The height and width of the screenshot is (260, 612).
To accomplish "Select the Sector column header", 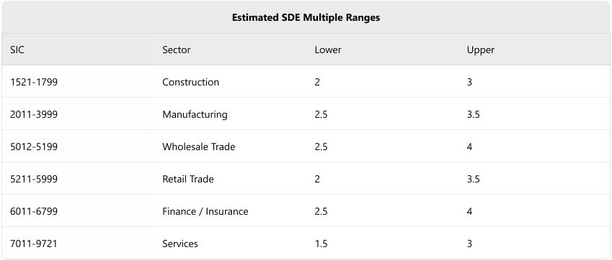I will click(x=177, y=50).
